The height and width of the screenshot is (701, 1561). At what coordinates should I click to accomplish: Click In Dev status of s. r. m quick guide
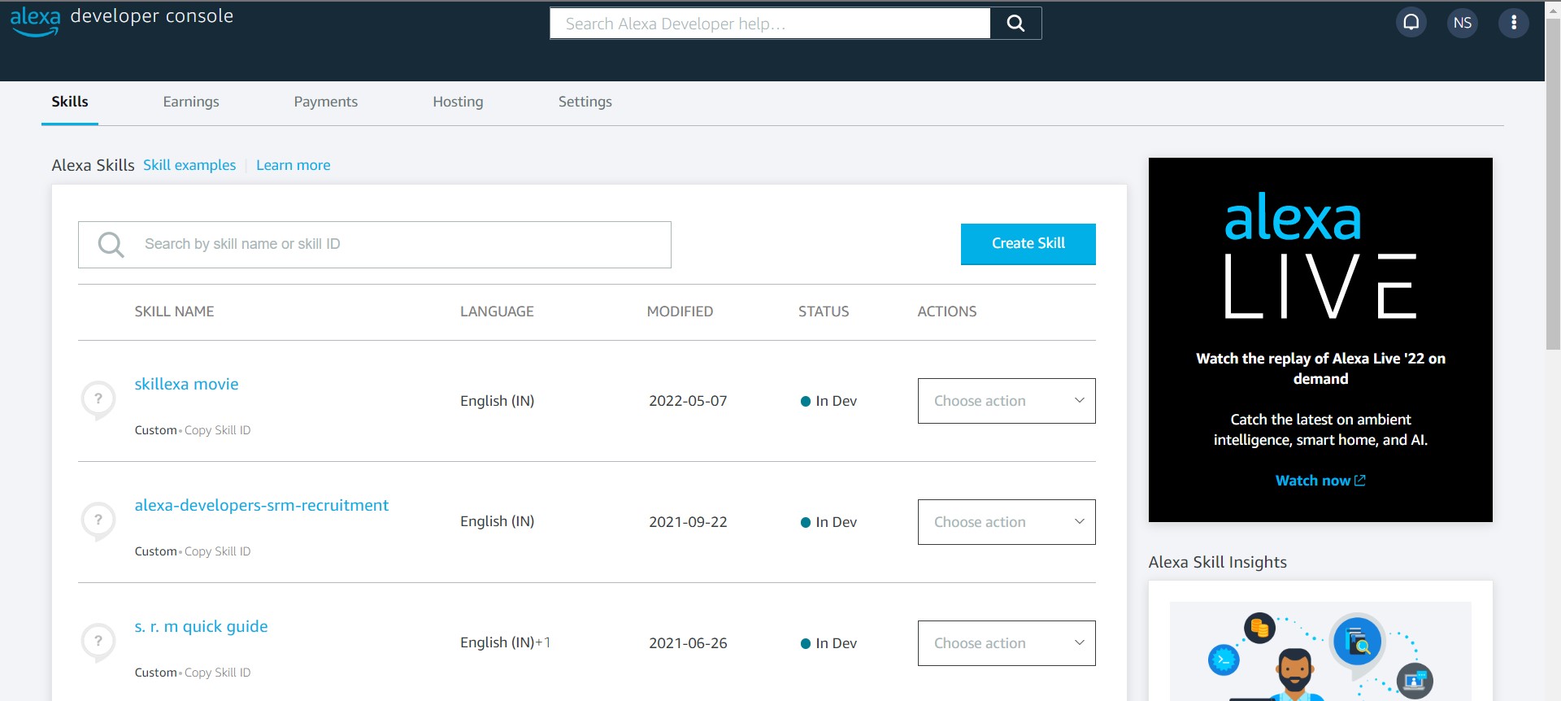coord(828,643)
